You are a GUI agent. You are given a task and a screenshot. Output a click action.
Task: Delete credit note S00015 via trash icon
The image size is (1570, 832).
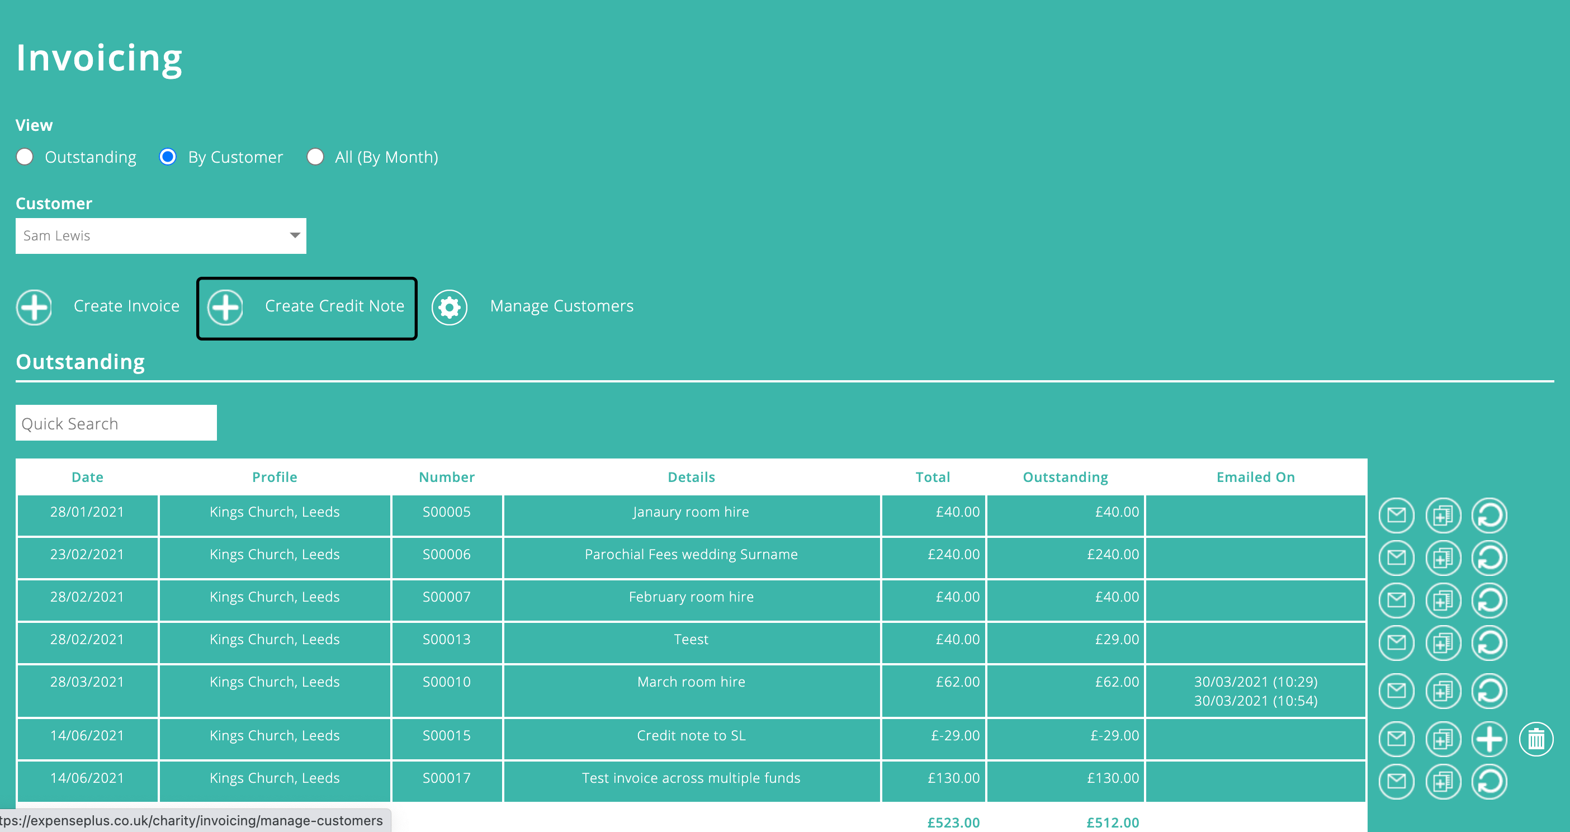pyautogui.click(x=1536, y=739)
